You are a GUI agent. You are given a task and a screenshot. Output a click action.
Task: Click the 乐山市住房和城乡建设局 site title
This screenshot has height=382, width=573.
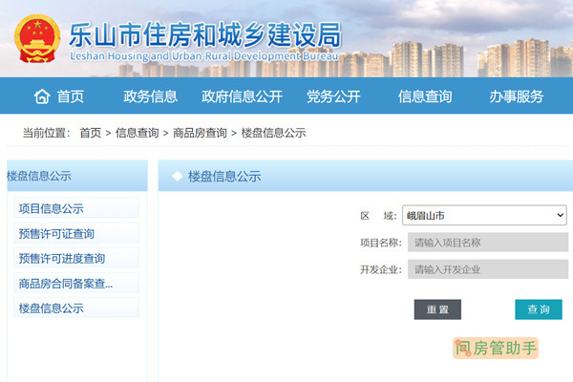pos(205,35)
